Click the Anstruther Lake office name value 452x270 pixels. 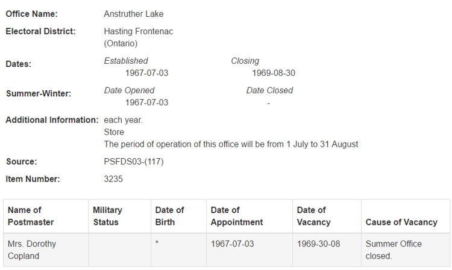tap(133, 14)
